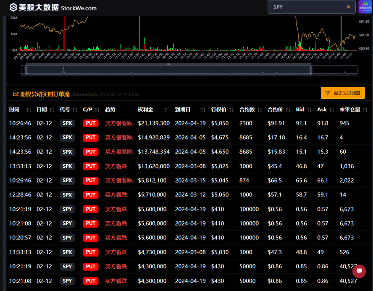Click open interest value 1,036
Viewport: 373px width, 291px height.
(x=347, y=166)
